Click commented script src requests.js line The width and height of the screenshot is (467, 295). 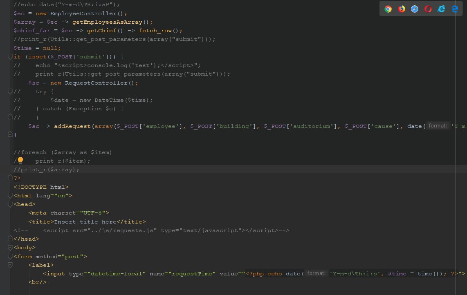(151, 230)
